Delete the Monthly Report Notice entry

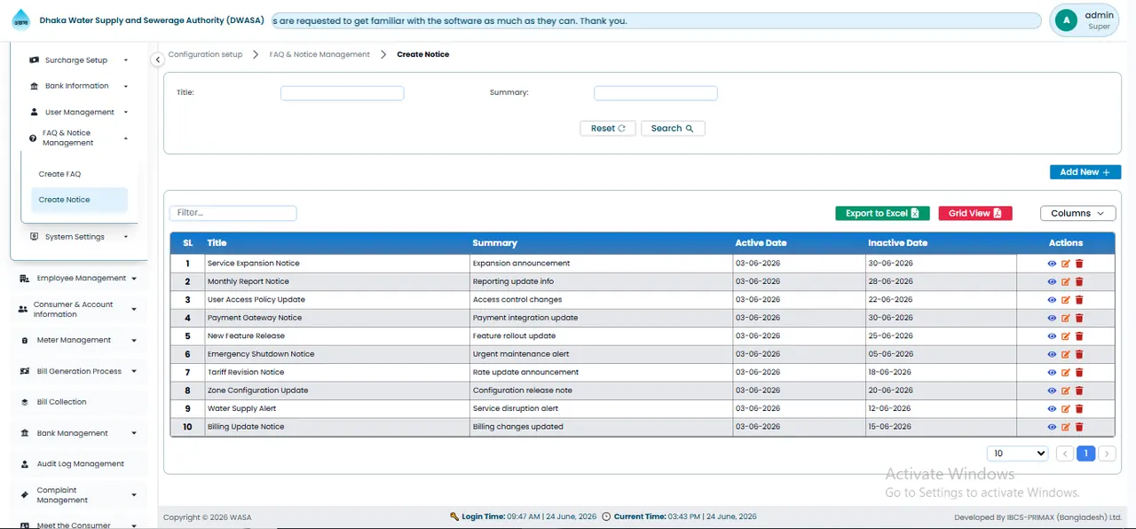click(1079, 281)
